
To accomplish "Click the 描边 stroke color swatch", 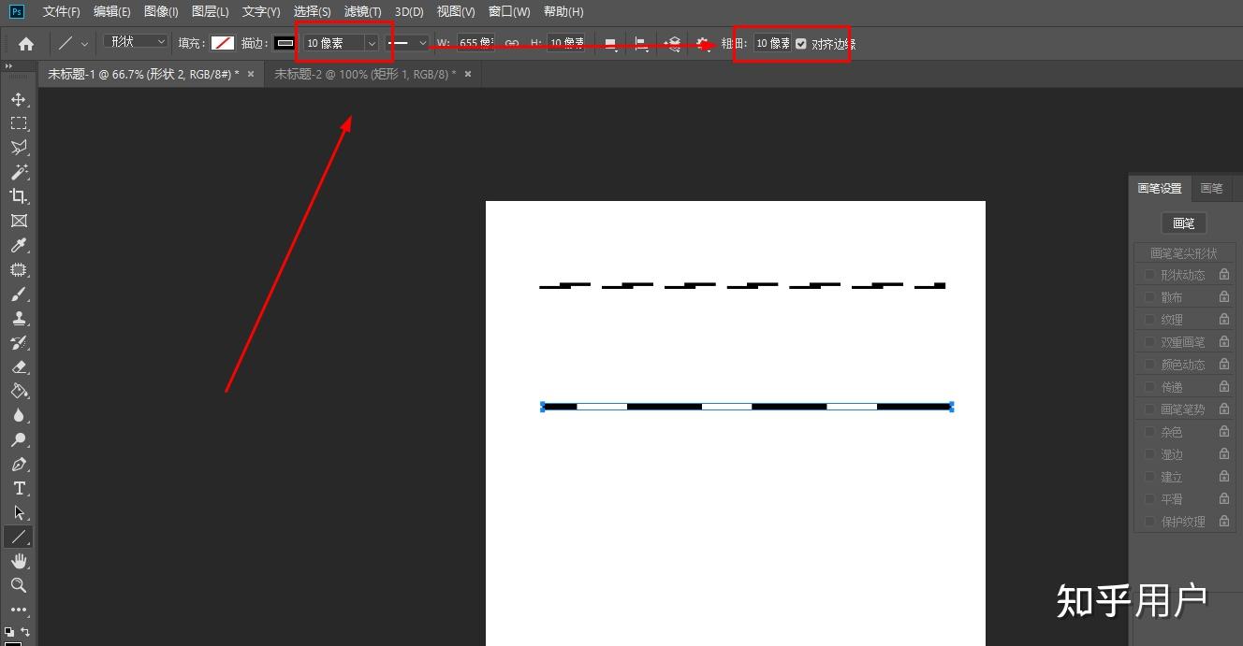I will pyautogui.click(x=284, y=43).
